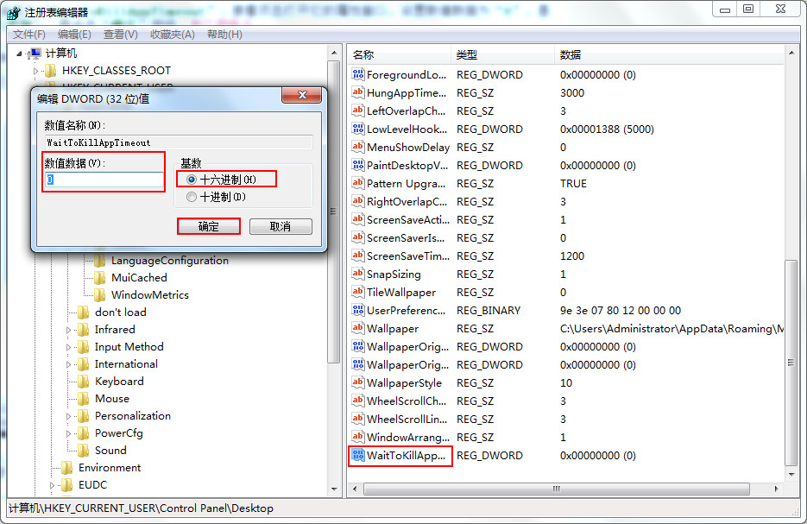This screenshot has width=807, height=524.
Task: Click the 类型 column header
Action: coord(467,54)
